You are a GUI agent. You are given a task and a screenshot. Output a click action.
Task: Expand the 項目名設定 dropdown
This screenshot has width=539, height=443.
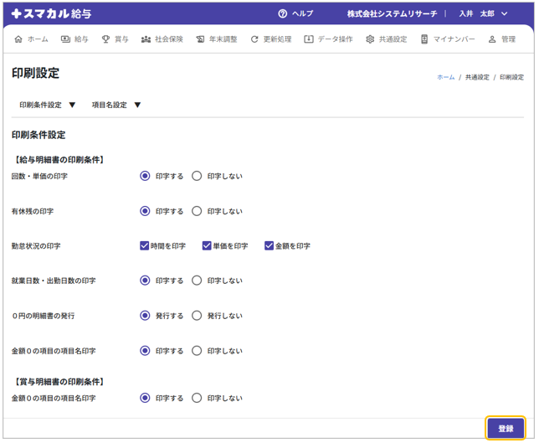116,106
